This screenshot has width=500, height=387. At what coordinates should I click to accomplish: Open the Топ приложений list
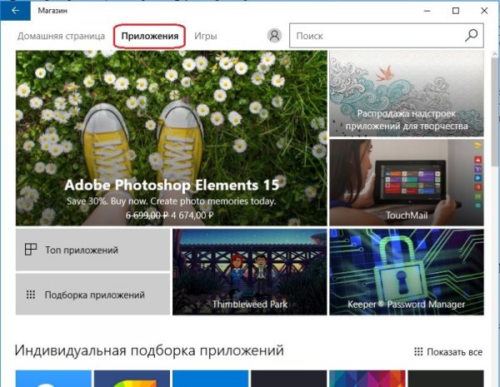(92, 250)
